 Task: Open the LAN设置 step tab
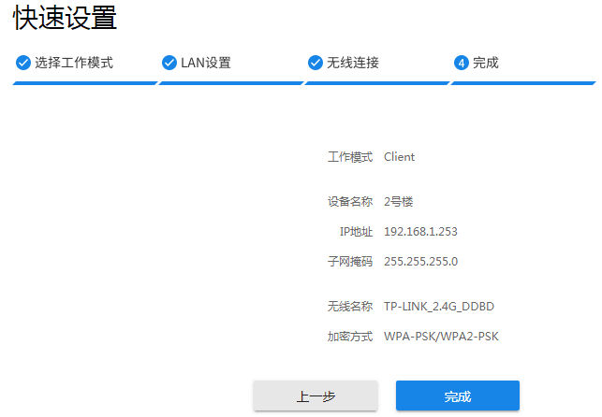point(205,63)
